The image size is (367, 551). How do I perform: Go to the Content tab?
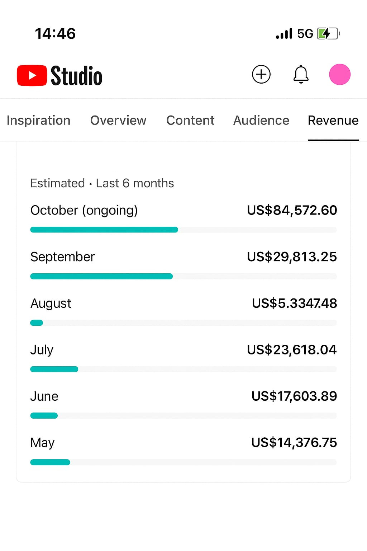190,121
